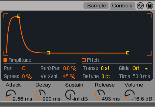This screenshot has height=107, width=155.
Task: Select the release envelope breakpoint at right
Action: coord(128,53)
